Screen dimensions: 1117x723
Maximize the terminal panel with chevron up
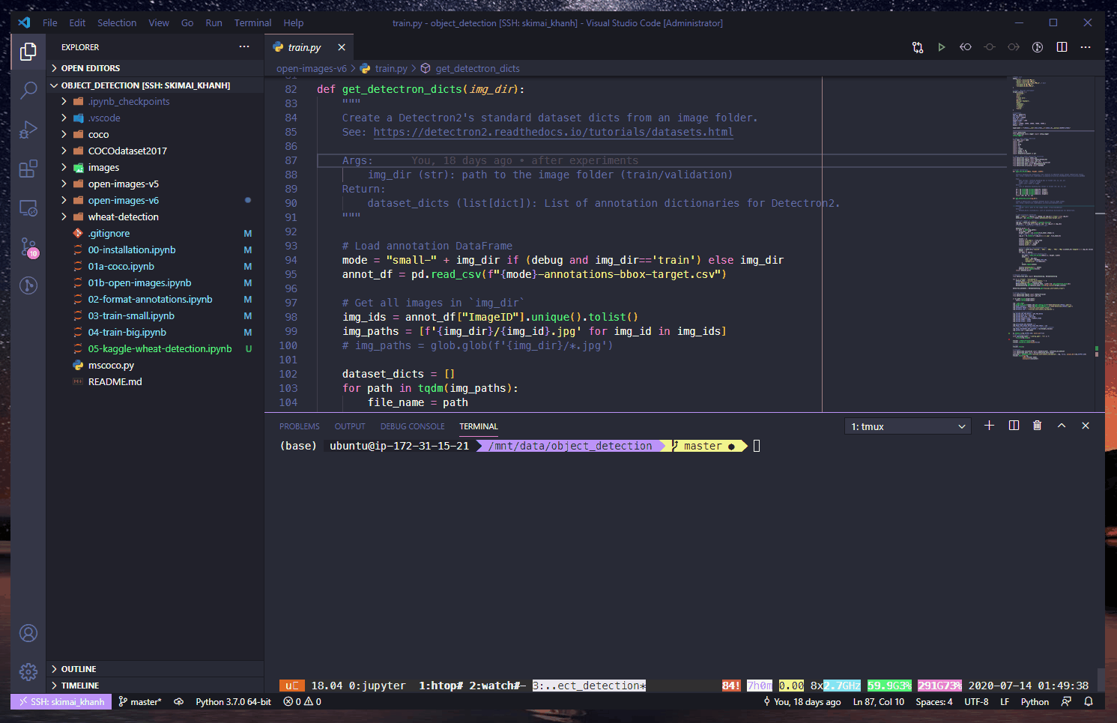pos(1062,426)
